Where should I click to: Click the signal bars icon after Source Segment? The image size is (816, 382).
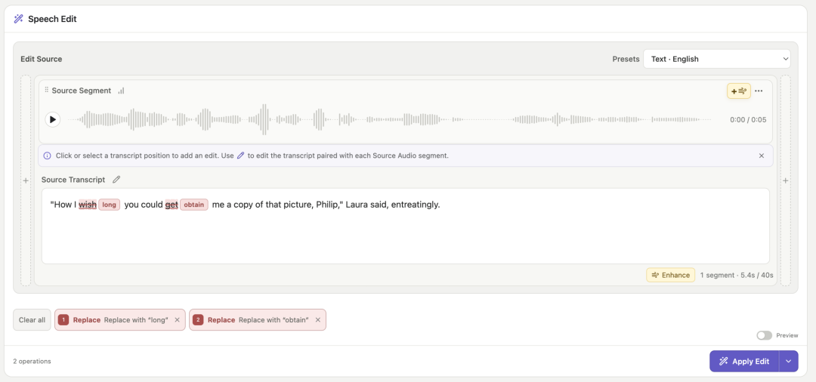coord(121,91)
